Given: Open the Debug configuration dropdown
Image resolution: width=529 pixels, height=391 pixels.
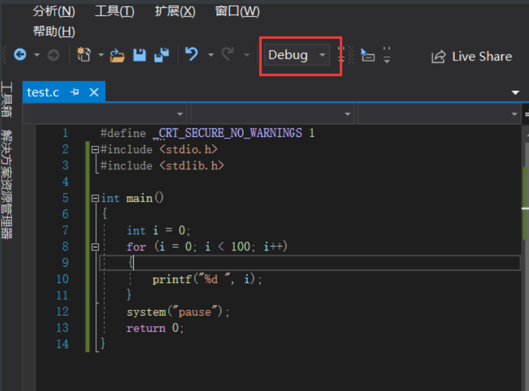Looking at the screenshot, I should tap(297, 55).
